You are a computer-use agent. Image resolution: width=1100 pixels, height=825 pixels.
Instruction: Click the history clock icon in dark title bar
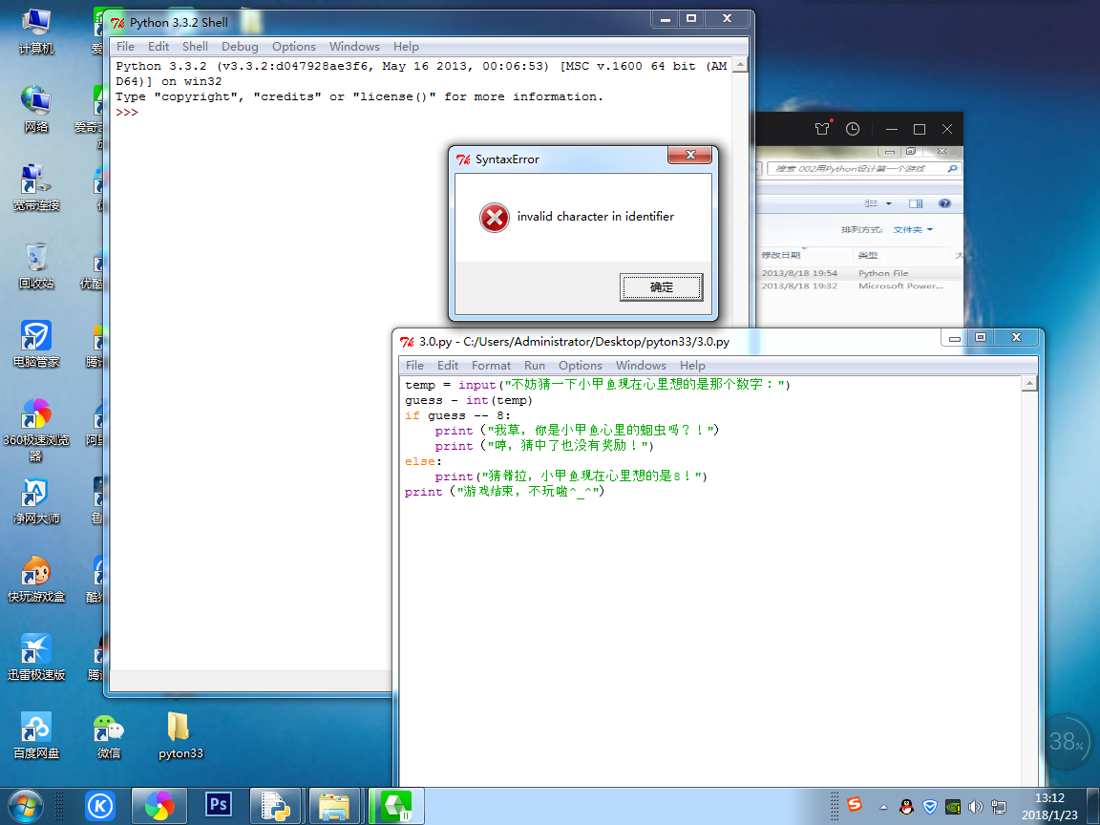[853, 129]
